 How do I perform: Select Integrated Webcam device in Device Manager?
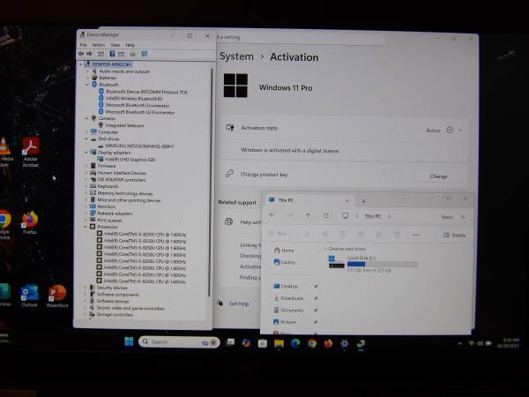point(123,124)
